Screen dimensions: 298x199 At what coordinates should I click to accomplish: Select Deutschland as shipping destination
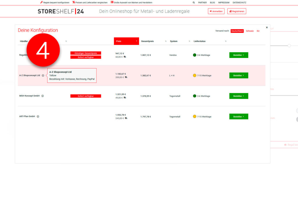237,31
